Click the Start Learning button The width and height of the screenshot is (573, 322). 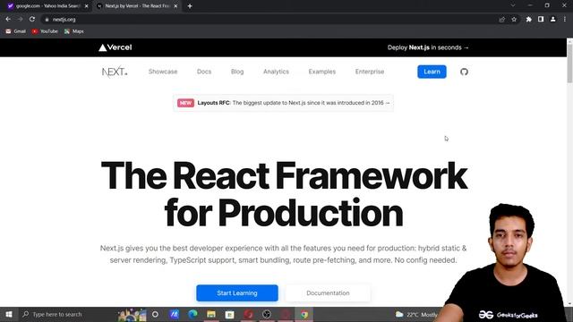pos(237,292)
